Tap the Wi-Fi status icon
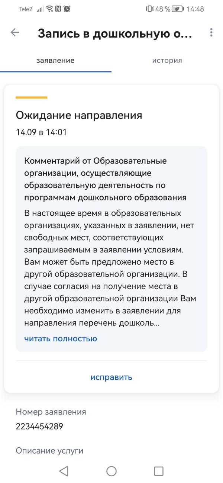Viewport: 223px width, 483px height. [49, 9]
